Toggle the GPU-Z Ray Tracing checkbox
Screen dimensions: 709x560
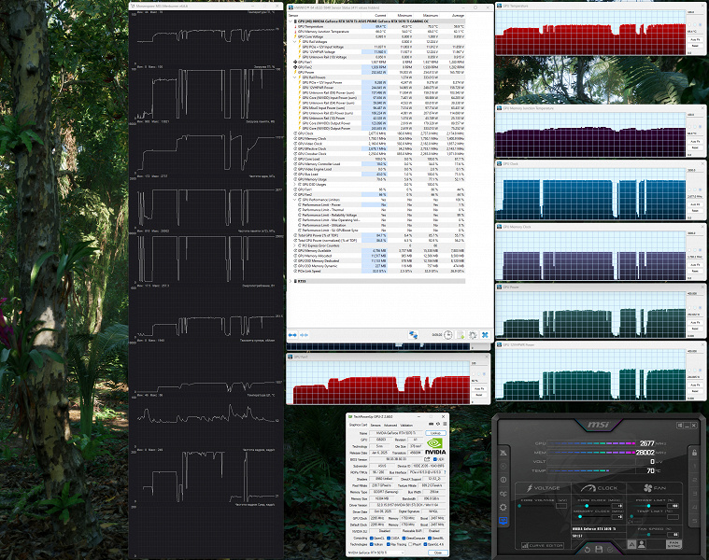[389, 544]
